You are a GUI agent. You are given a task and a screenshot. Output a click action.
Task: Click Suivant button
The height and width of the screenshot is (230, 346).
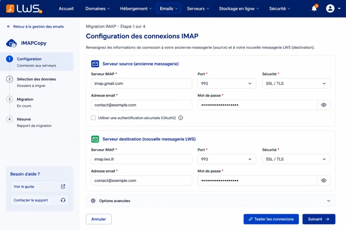tap(319, 219)
